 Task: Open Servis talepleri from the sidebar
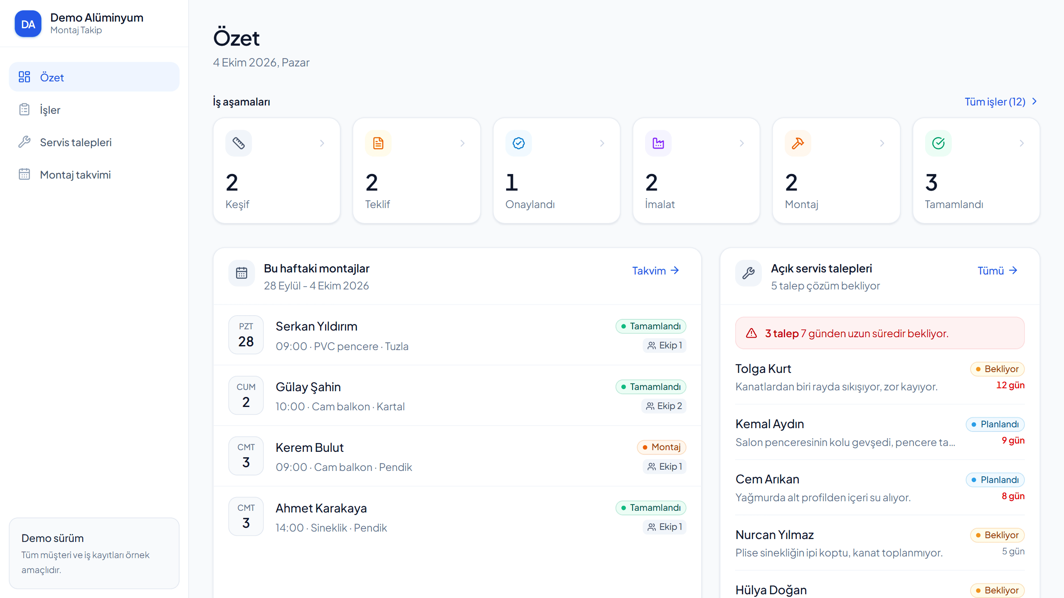coord(94,142)
